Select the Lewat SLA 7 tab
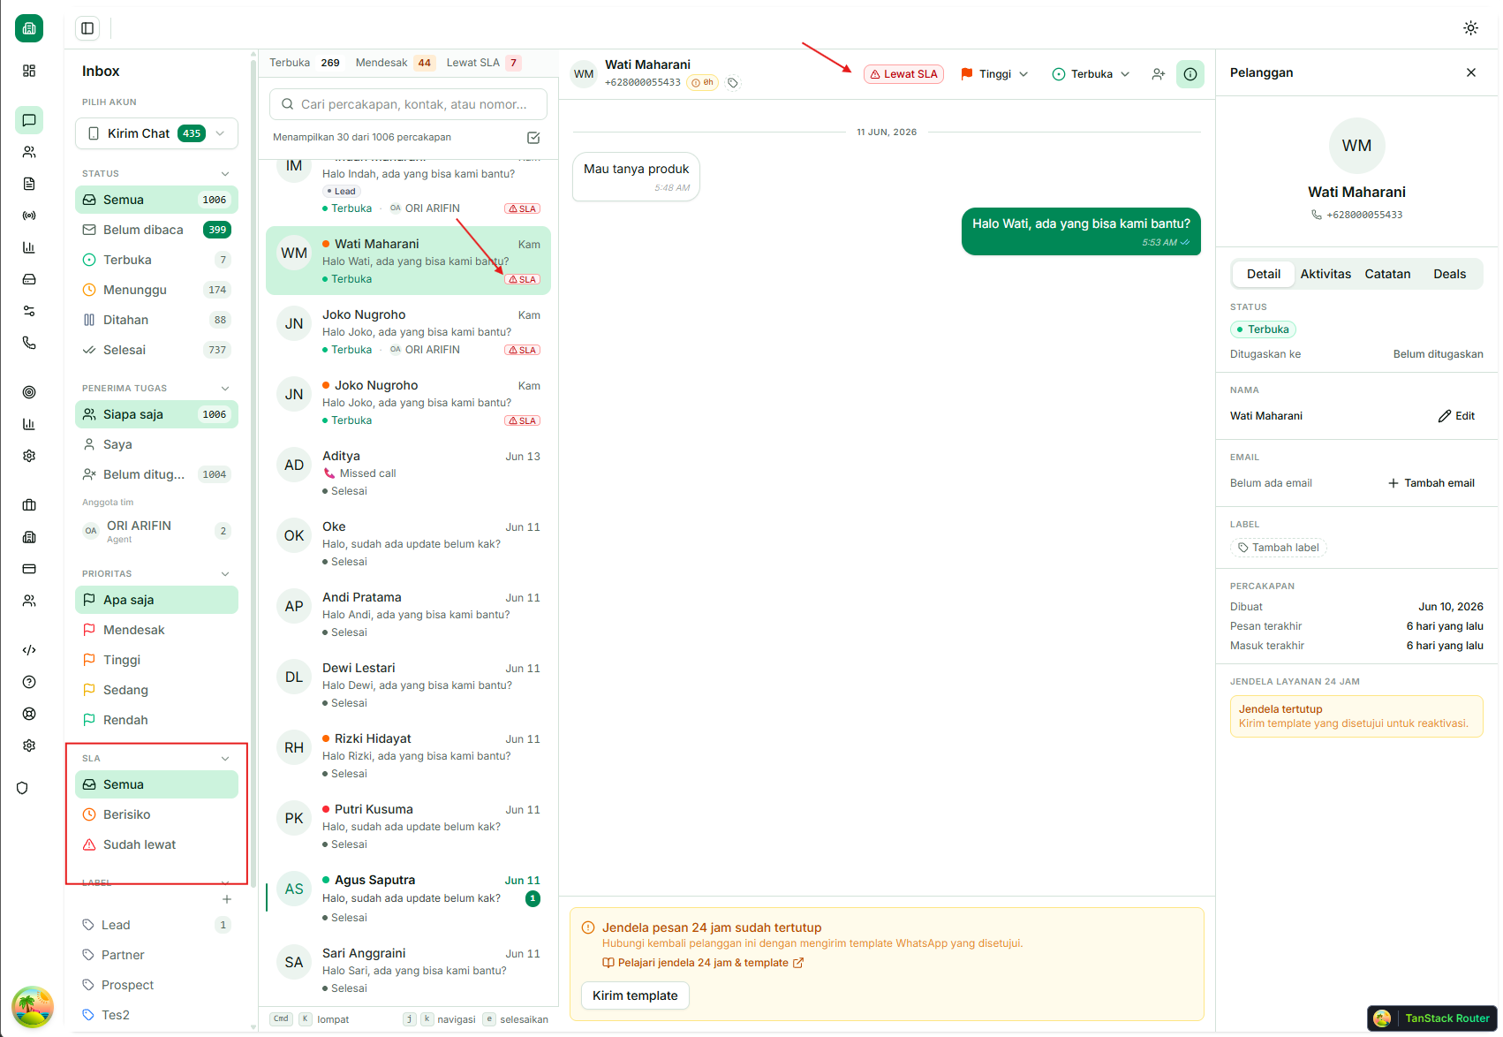This screenshot has width=1503, height=1037. pos(483,63)
